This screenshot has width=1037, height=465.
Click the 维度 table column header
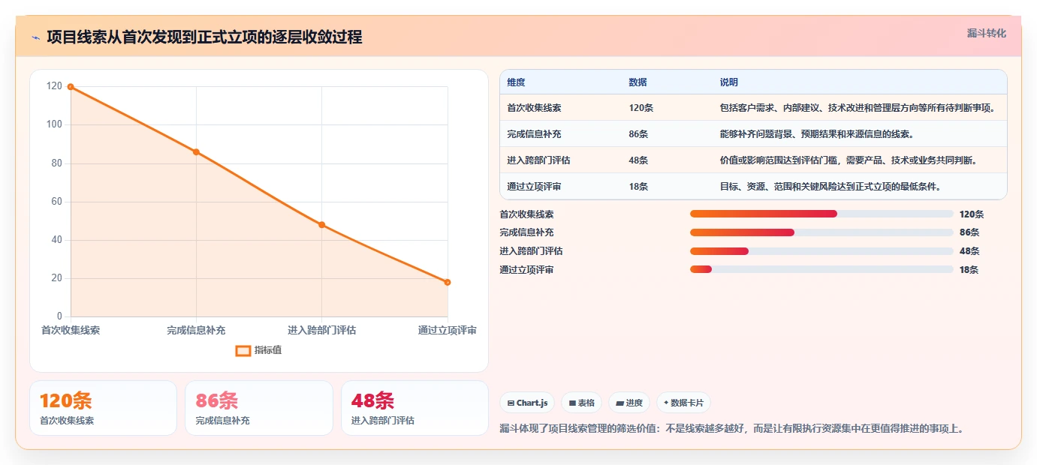pyautogui.click(x=516, y=82)
